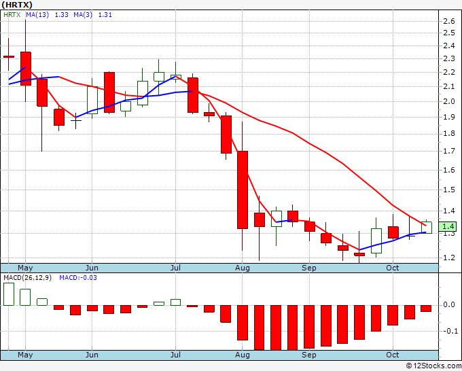This screenshot has height=371, width=462.
Task: Click the MACD:-0.03 value label
Action: 78,278
